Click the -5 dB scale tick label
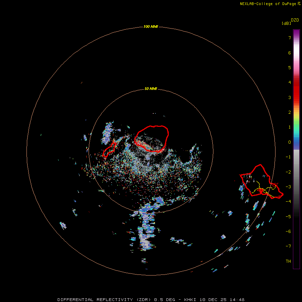The image size is (302, 302). coord(288,217)
